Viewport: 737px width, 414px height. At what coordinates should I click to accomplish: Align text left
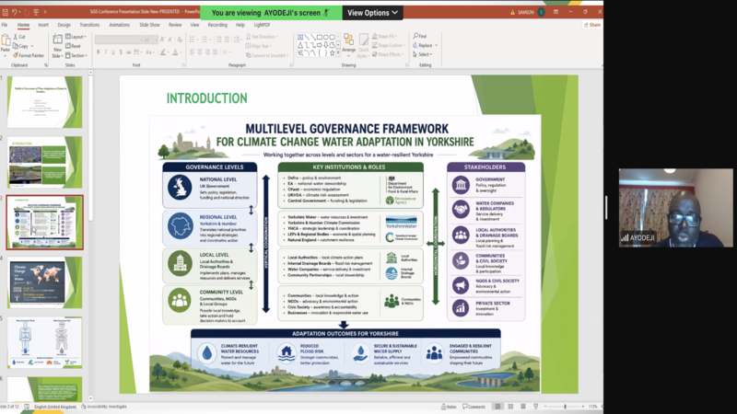(193, 52)
